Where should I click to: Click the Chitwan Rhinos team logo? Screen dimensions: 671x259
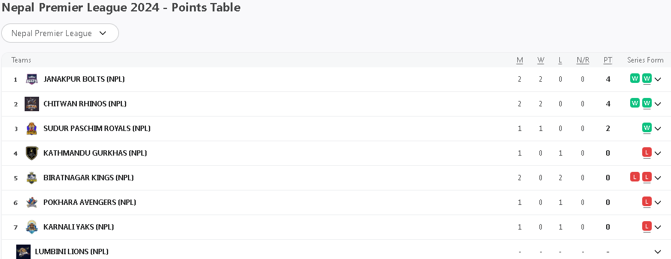pos(32,104)
